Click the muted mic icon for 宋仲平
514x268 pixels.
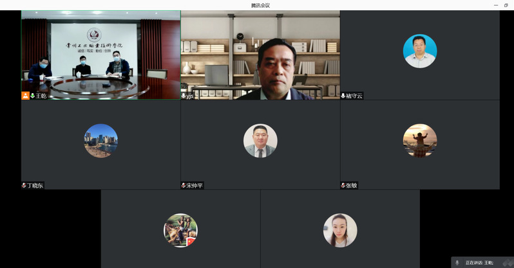point(184,186)
